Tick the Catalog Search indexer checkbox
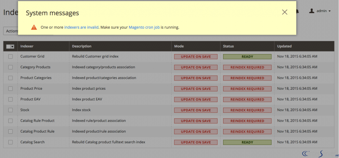The width and height of the screenshot is (339, 158). click(11, 142)
